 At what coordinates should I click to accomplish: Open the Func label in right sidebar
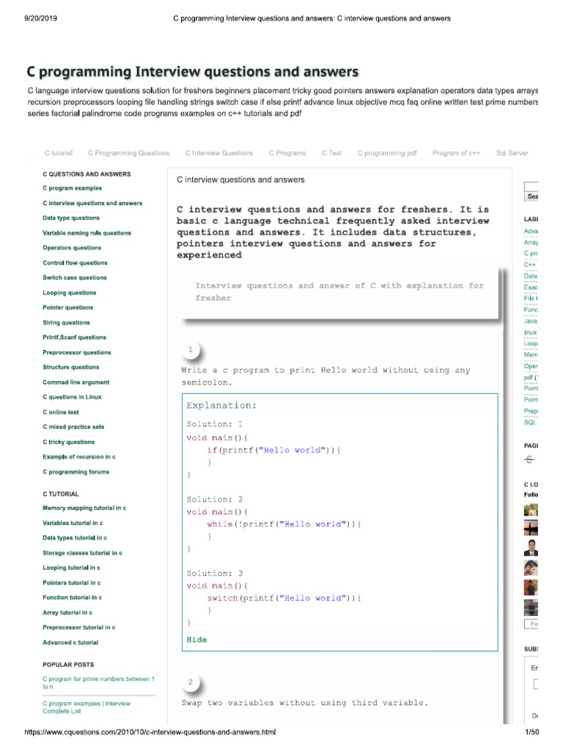[x=531, y=310]
